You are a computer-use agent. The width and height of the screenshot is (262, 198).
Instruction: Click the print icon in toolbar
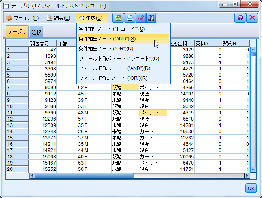point(130,18)
